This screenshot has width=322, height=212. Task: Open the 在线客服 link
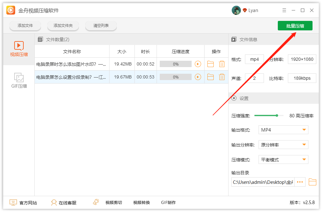tap(68, 203)
